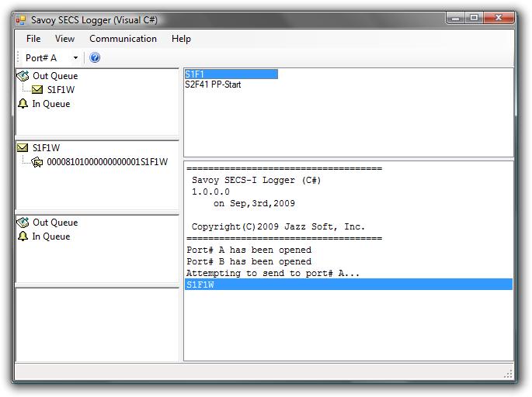Click 'Savoy SECS-I Logger (C#)' log line
532x397 pixels.
pos(256,180)
